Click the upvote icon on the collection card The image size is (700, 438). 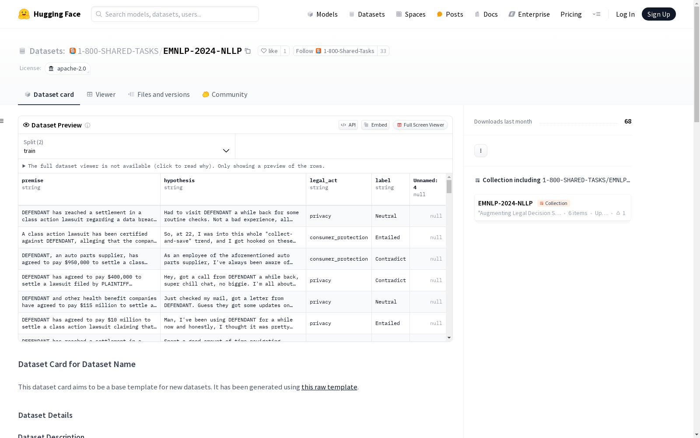[618, 213]
